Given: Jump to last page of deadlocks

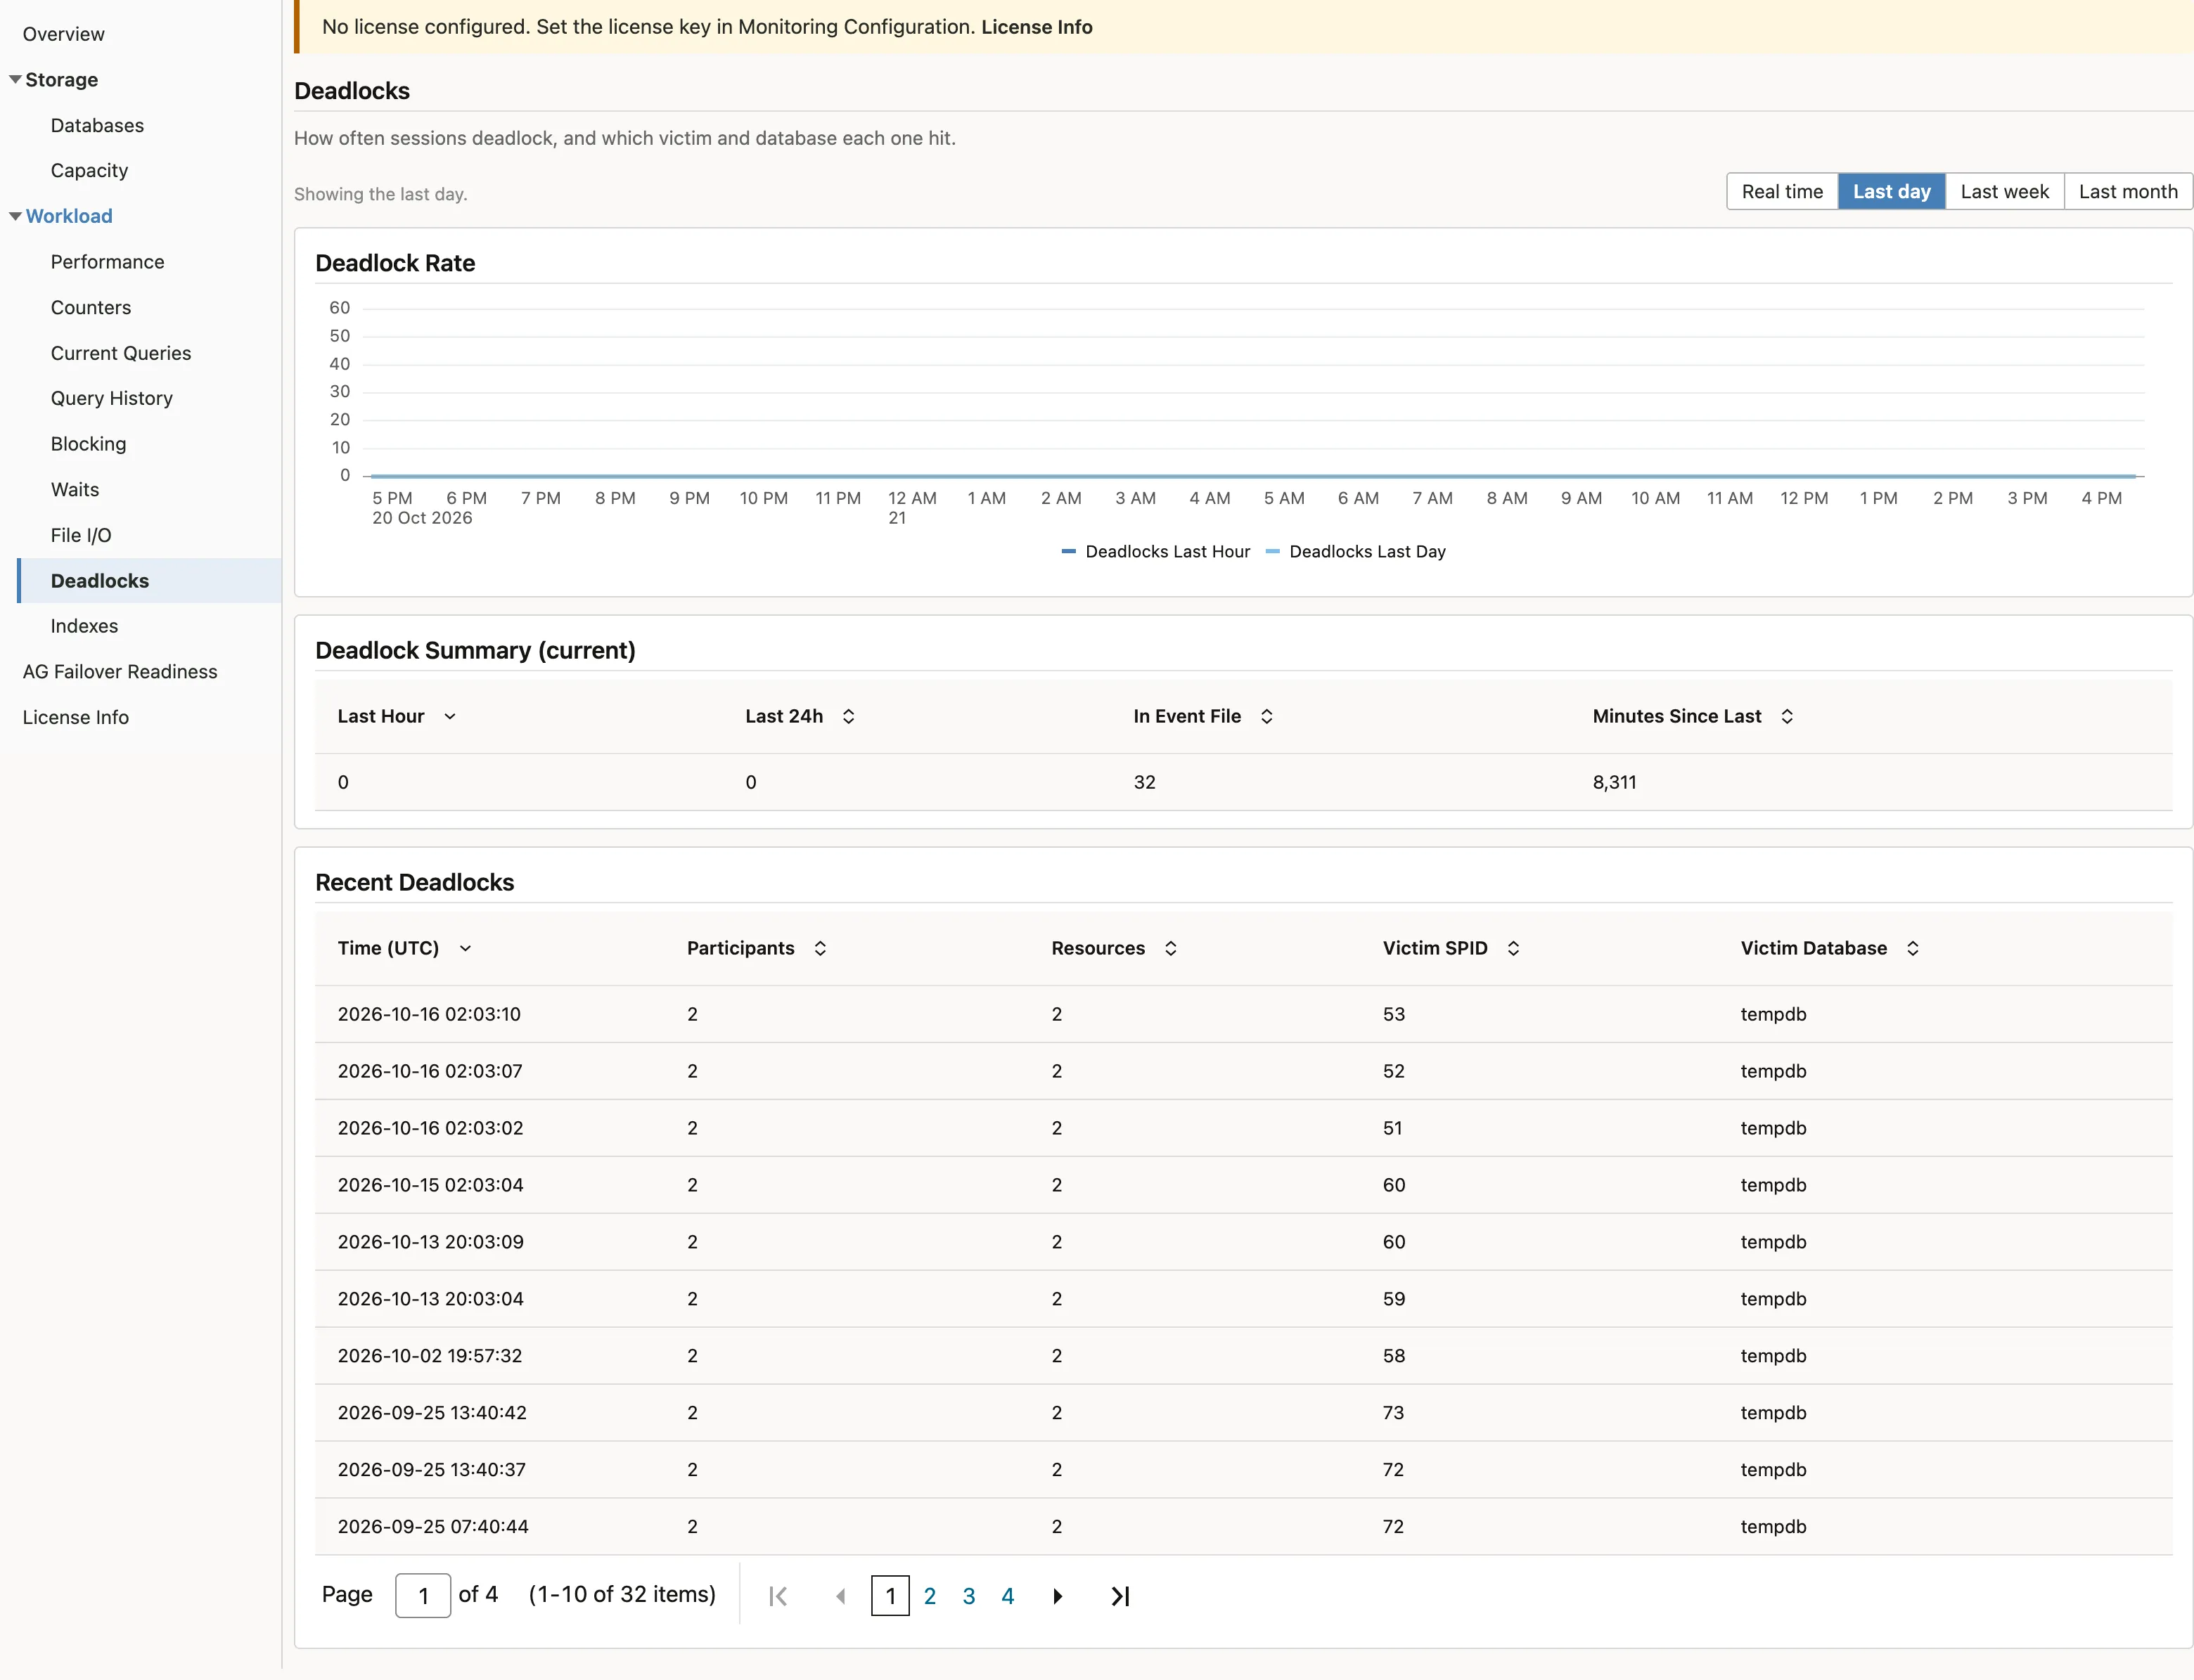Looking at the screenshot, I should click(x=1120, y=1596).
